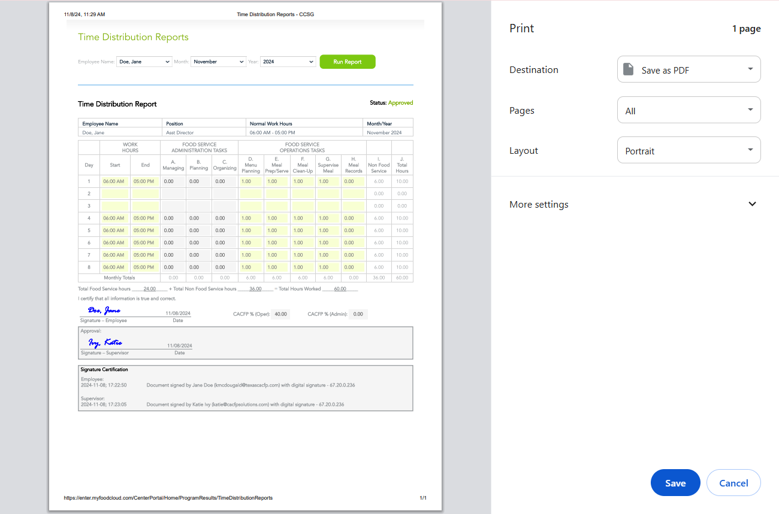Click the November 2024 Month/Year cell
Screen dimensions: 779x514
click(x=389, y=132)
